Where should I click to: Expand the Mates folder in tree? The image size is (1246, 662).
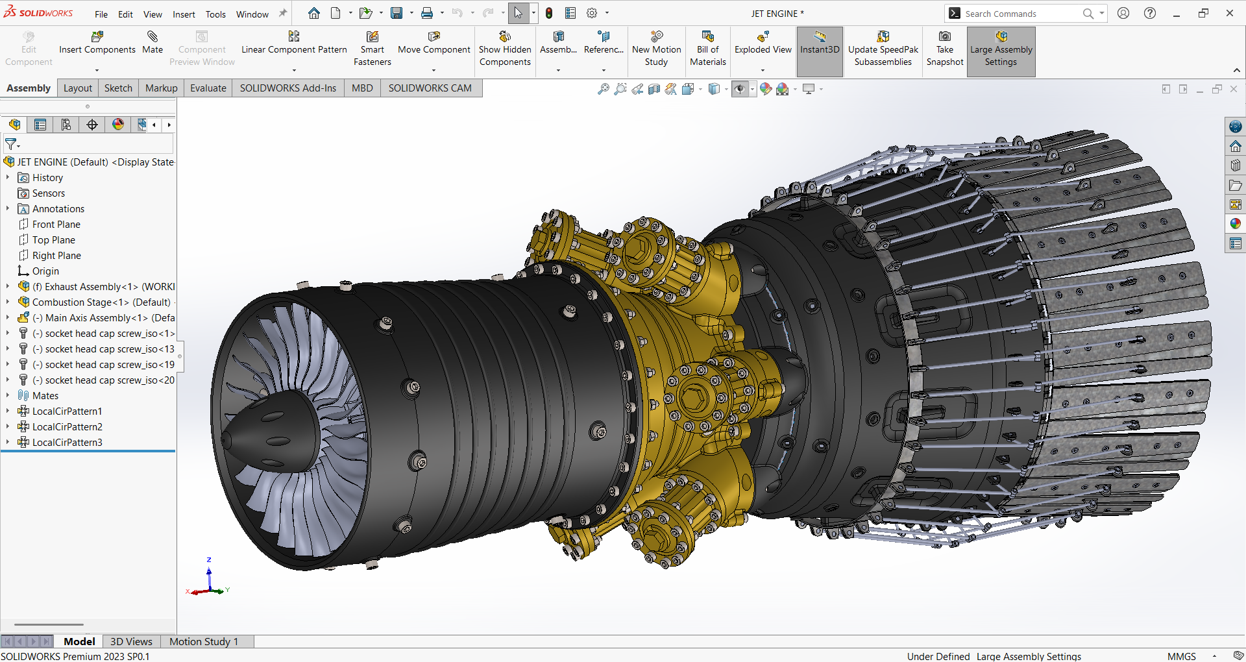coord(8,395)
